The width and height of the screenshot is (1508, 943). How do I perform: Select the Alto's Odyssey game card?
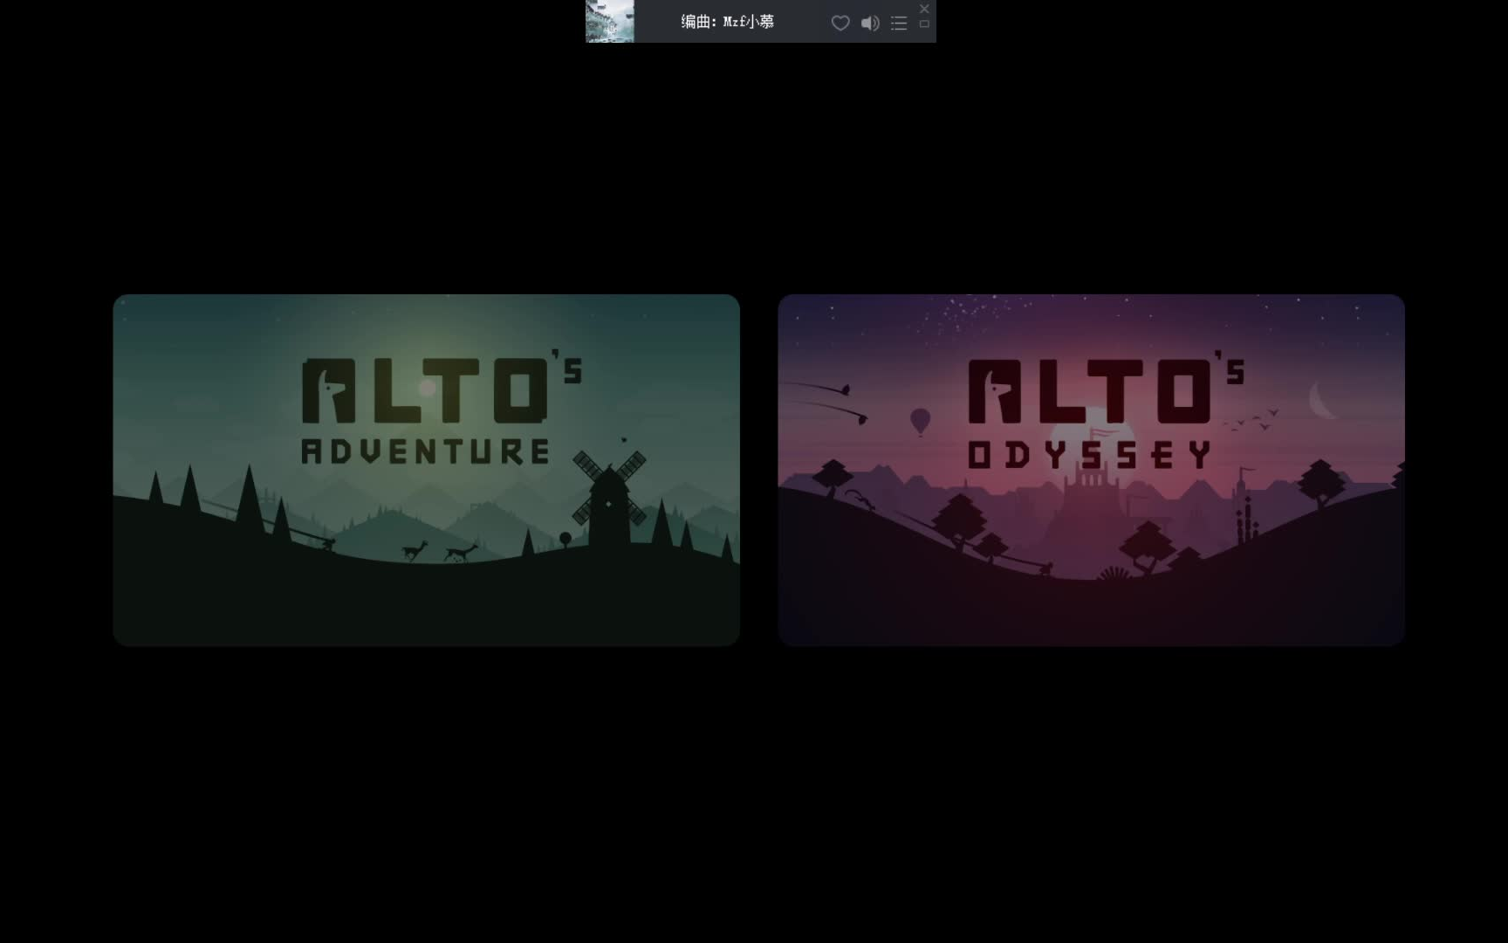click(x=1091, y=470)
